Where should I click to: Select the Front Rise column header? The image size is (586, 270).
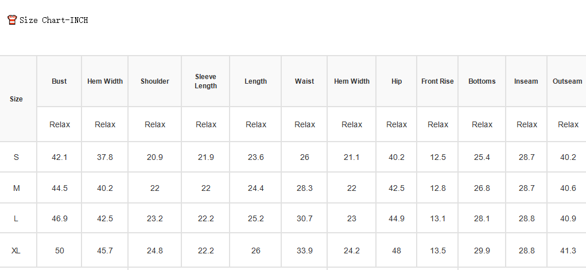[437, 81]
